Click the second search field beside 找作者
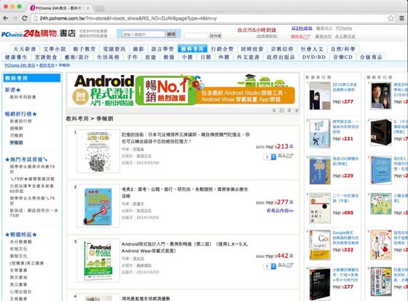 point(196,36)
